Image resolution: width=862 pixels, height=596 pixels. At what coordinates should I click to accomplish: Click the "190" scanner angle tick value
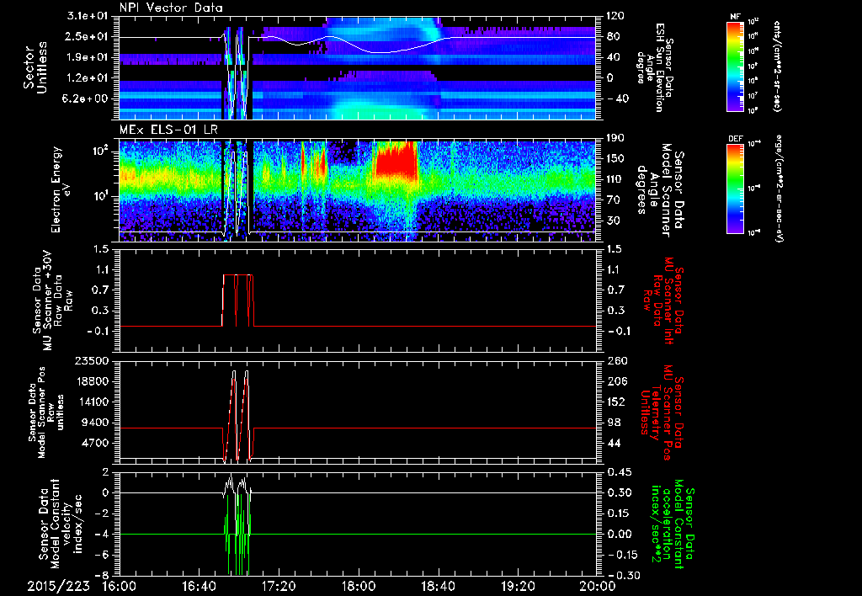615,138
